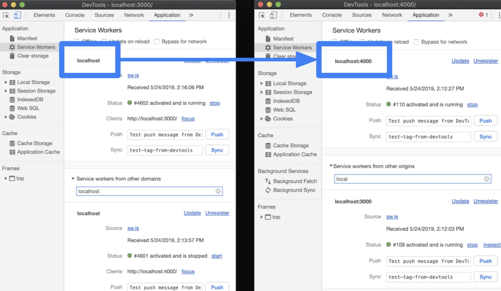Screen dimensions: 501x291
Task: Expand the top frame in localhost:3000 DevTools
Action: (5, 178)
